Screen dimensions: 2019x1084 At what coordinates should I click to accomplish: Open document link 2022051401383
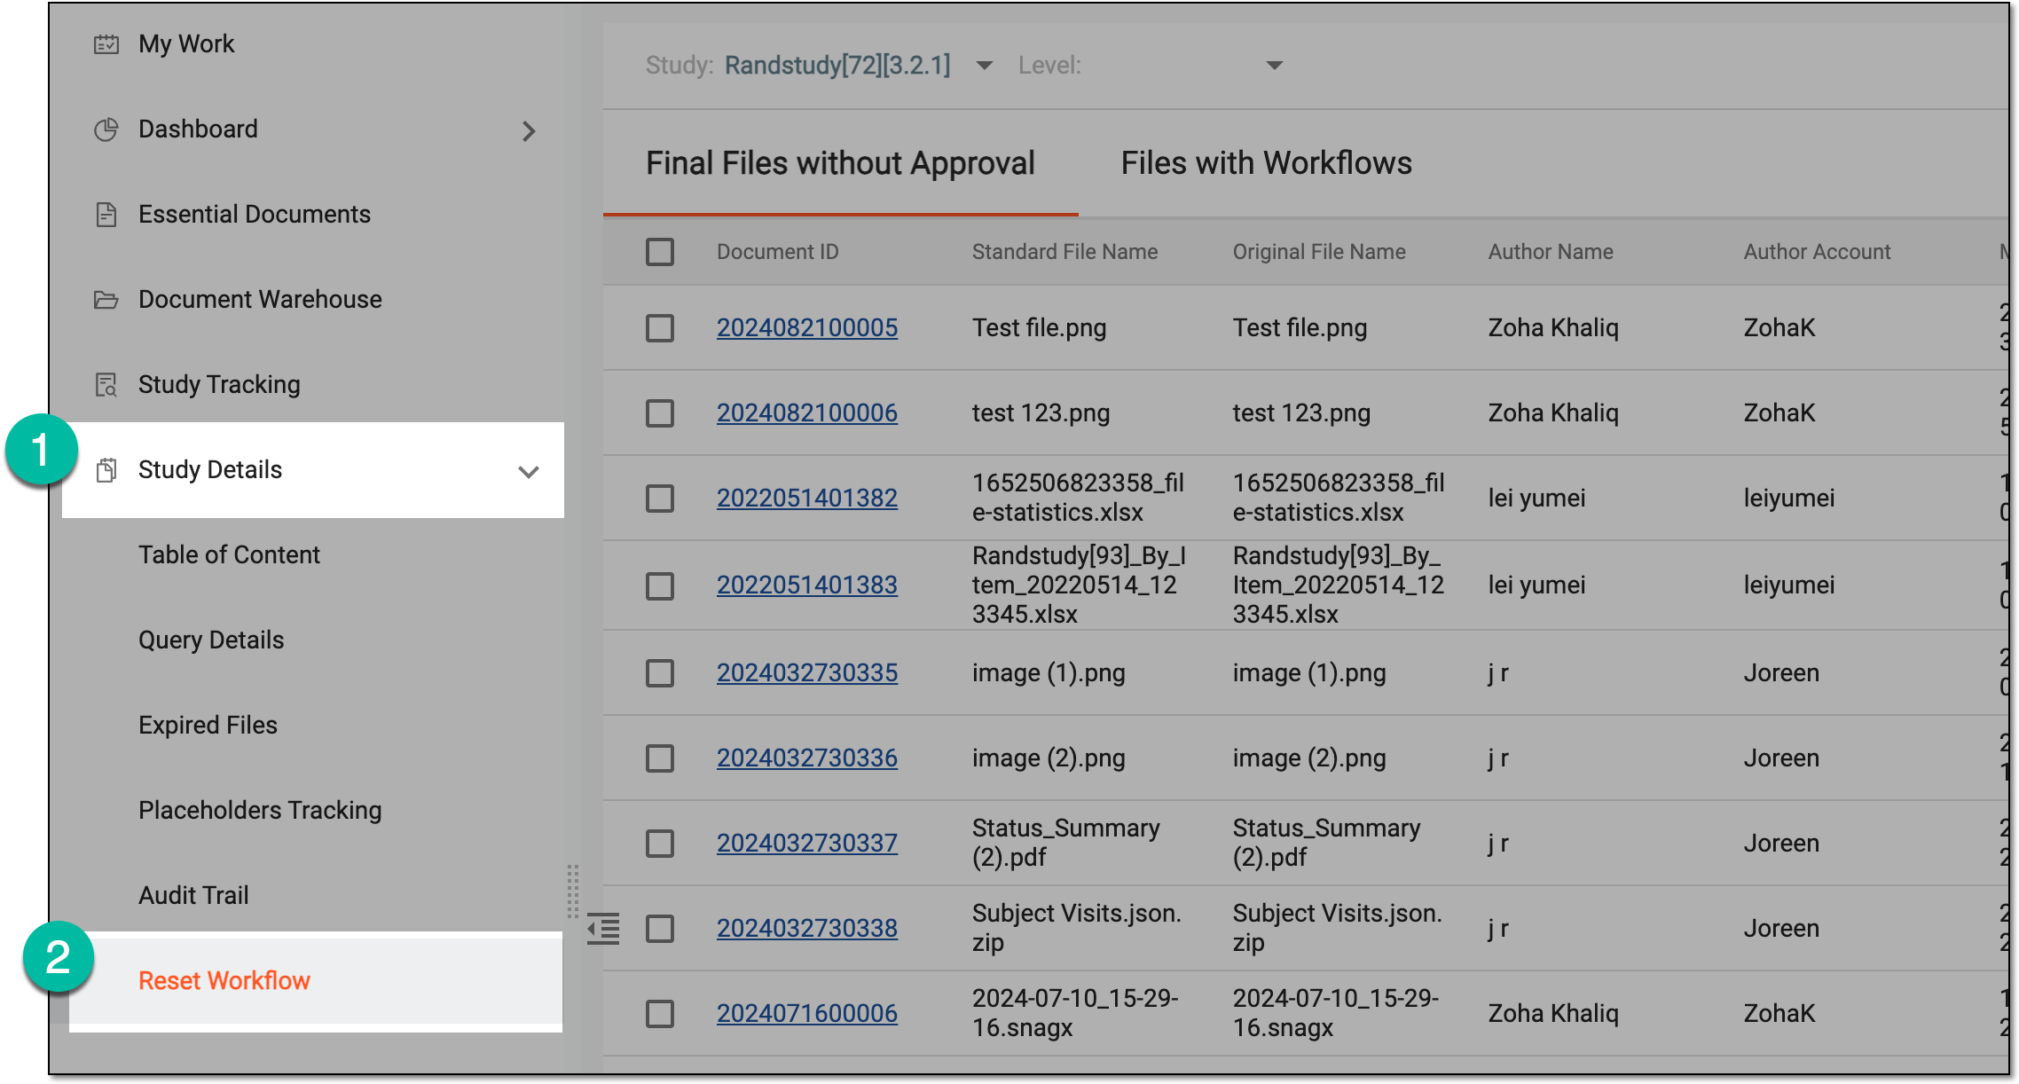[x=807, y=585]
